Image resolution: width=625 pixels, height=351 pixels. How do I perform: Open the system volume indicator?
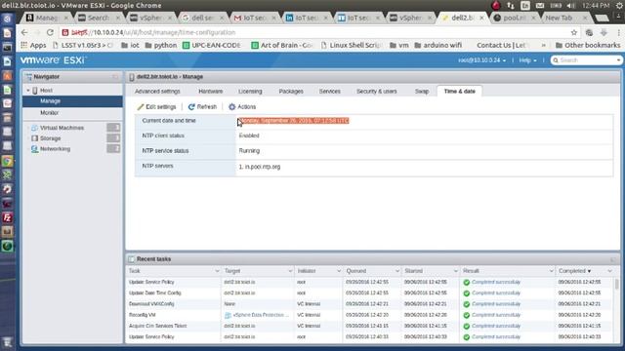(570, 6)
